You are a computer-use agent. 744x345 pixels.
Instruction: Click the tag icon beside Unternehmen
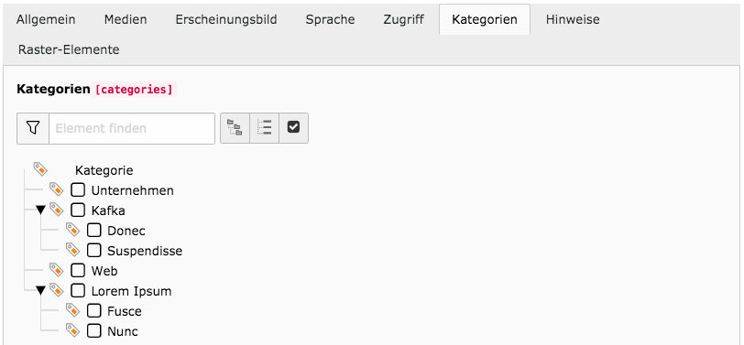pyautogui.click(x=57, y=189)
